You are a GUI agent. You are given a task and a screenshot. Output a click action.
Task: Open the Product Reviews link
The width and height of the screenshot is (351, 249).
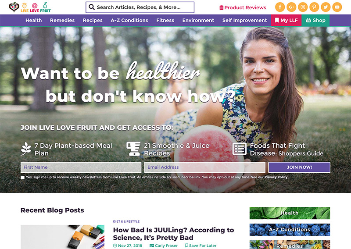(243, 7)
